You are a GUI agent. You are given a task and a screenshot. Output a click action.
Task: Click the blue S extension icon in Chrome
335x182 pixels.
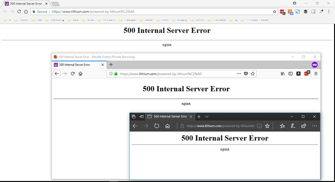pos(298,12)
